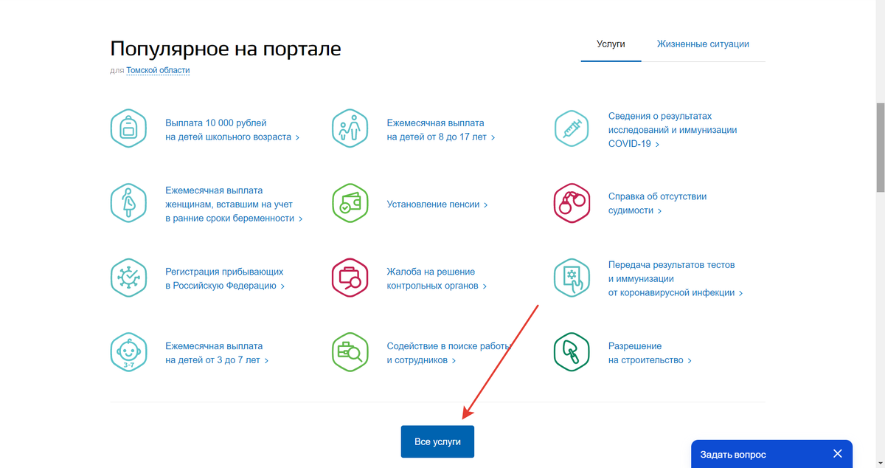Screen dimensions: 885x468
Task: Click the COVID-19 syringe icon
Action: point(572,128)
